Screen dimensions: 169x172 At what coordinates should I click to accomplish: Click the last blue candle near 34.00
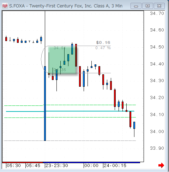coord(134,125)
